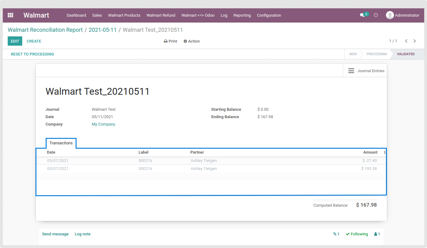Open the Administrator user menu
This screenshot has height=248, width=427.
coord(403,15)
